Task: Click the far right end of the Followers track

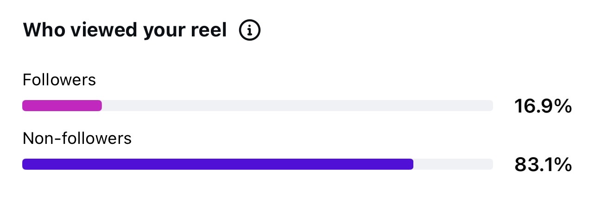Action: click(x=489, y=106)
